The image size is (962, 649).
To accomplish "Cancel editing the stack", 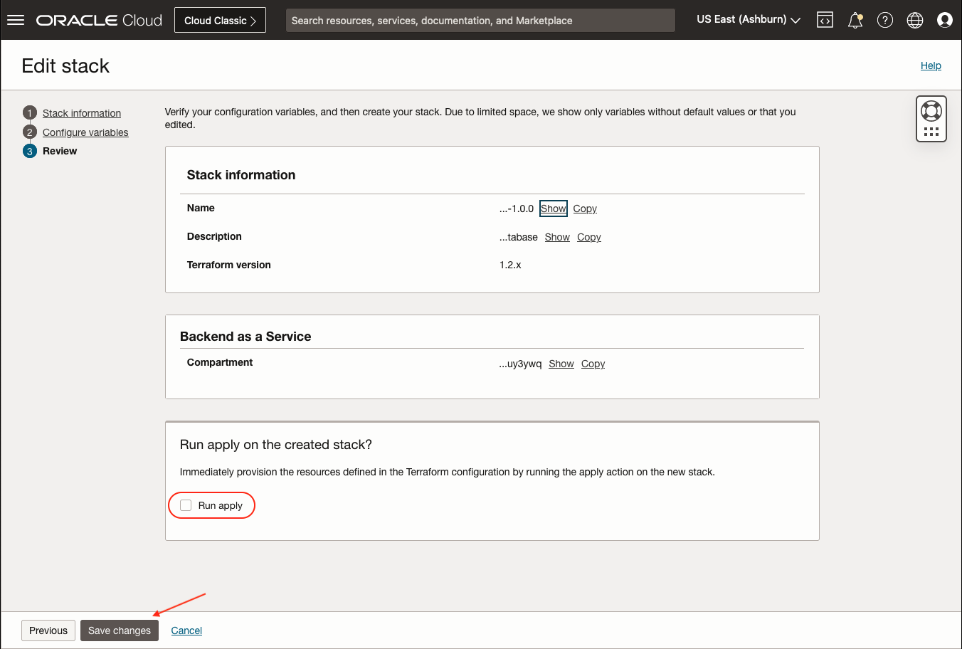I will (x=186, y=630).
